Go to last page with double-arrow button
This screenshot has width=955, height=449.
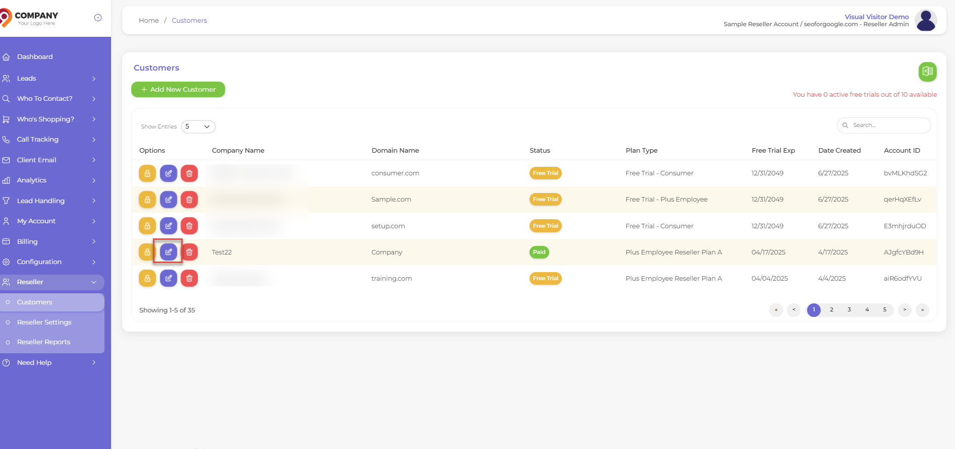click(x=922, y=310)
